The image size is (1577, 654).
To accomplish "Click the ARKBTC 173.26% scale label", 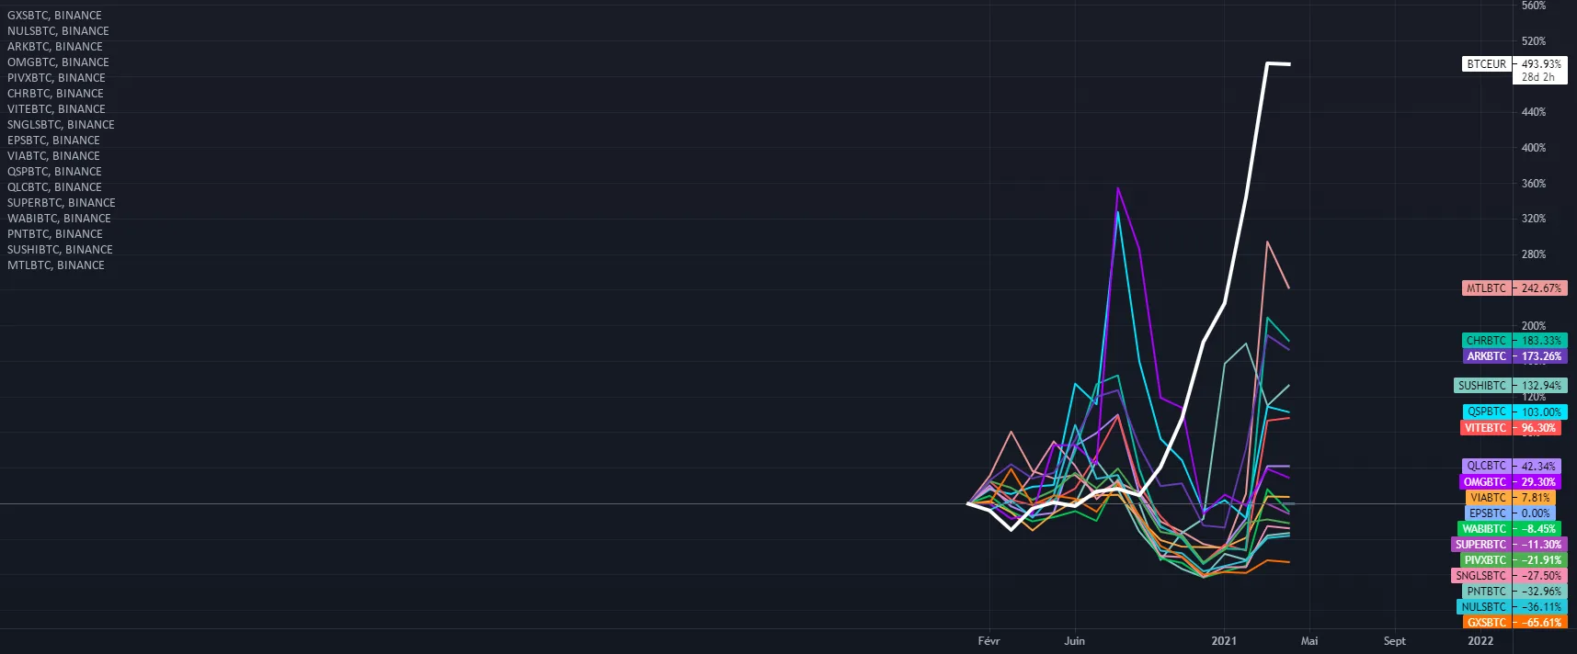I will coord(1514,356).
